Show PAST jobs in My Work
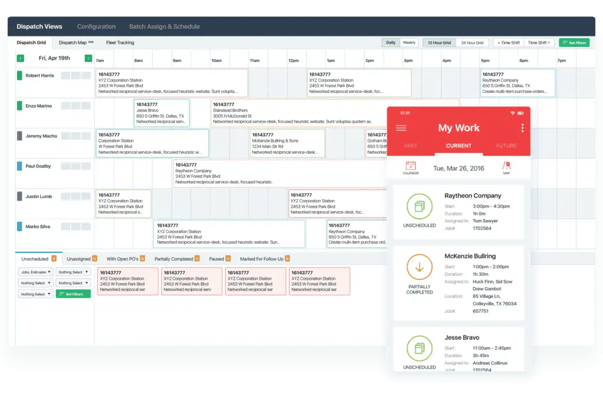 coord(410,146)
